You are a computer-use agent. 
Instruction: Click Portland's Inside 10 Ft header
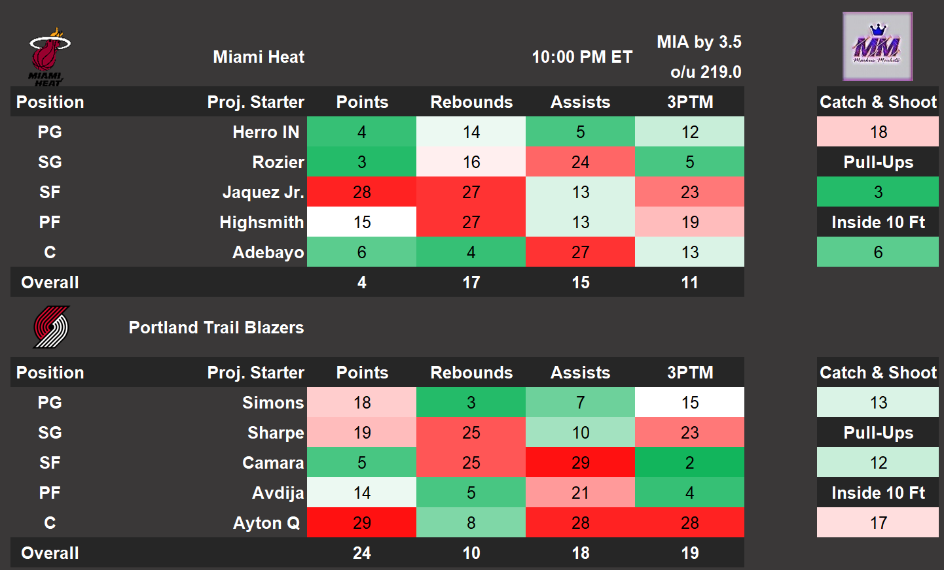pyautogui.click(x=878, y=493)
